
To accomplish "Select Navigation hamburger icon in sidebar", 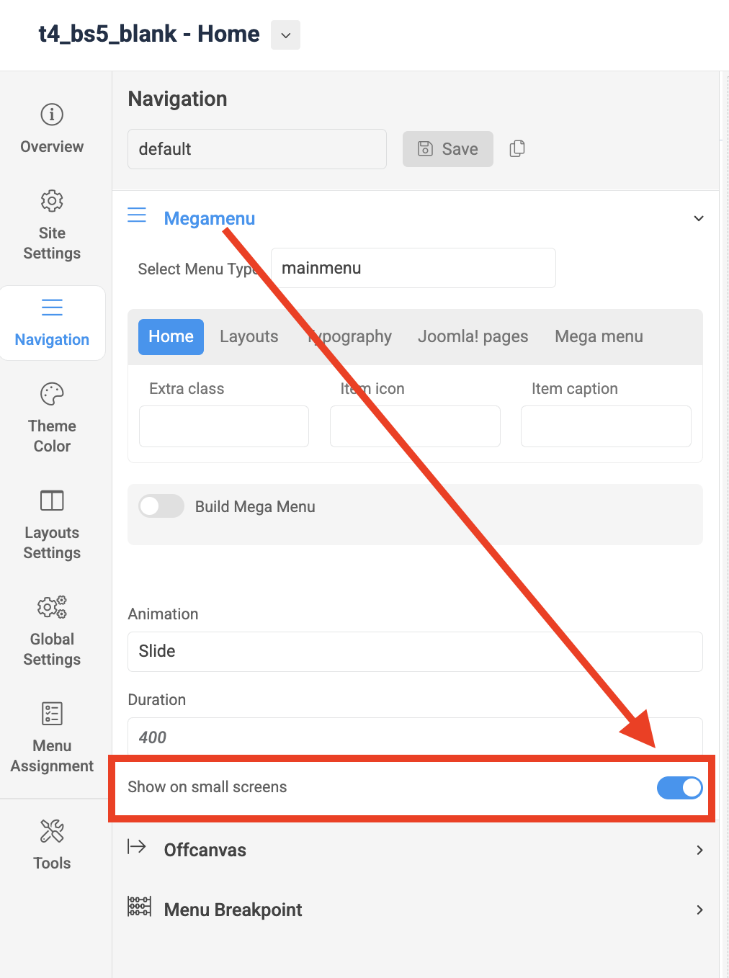I will tap(52, 308).
